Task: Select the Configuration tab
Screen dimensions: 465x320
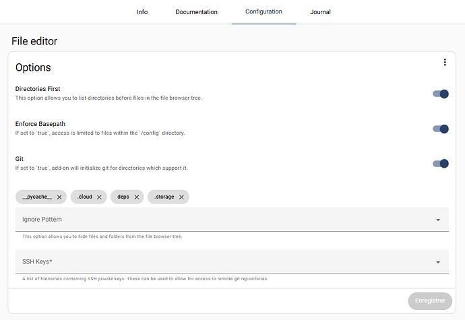Action: (263, 12)
